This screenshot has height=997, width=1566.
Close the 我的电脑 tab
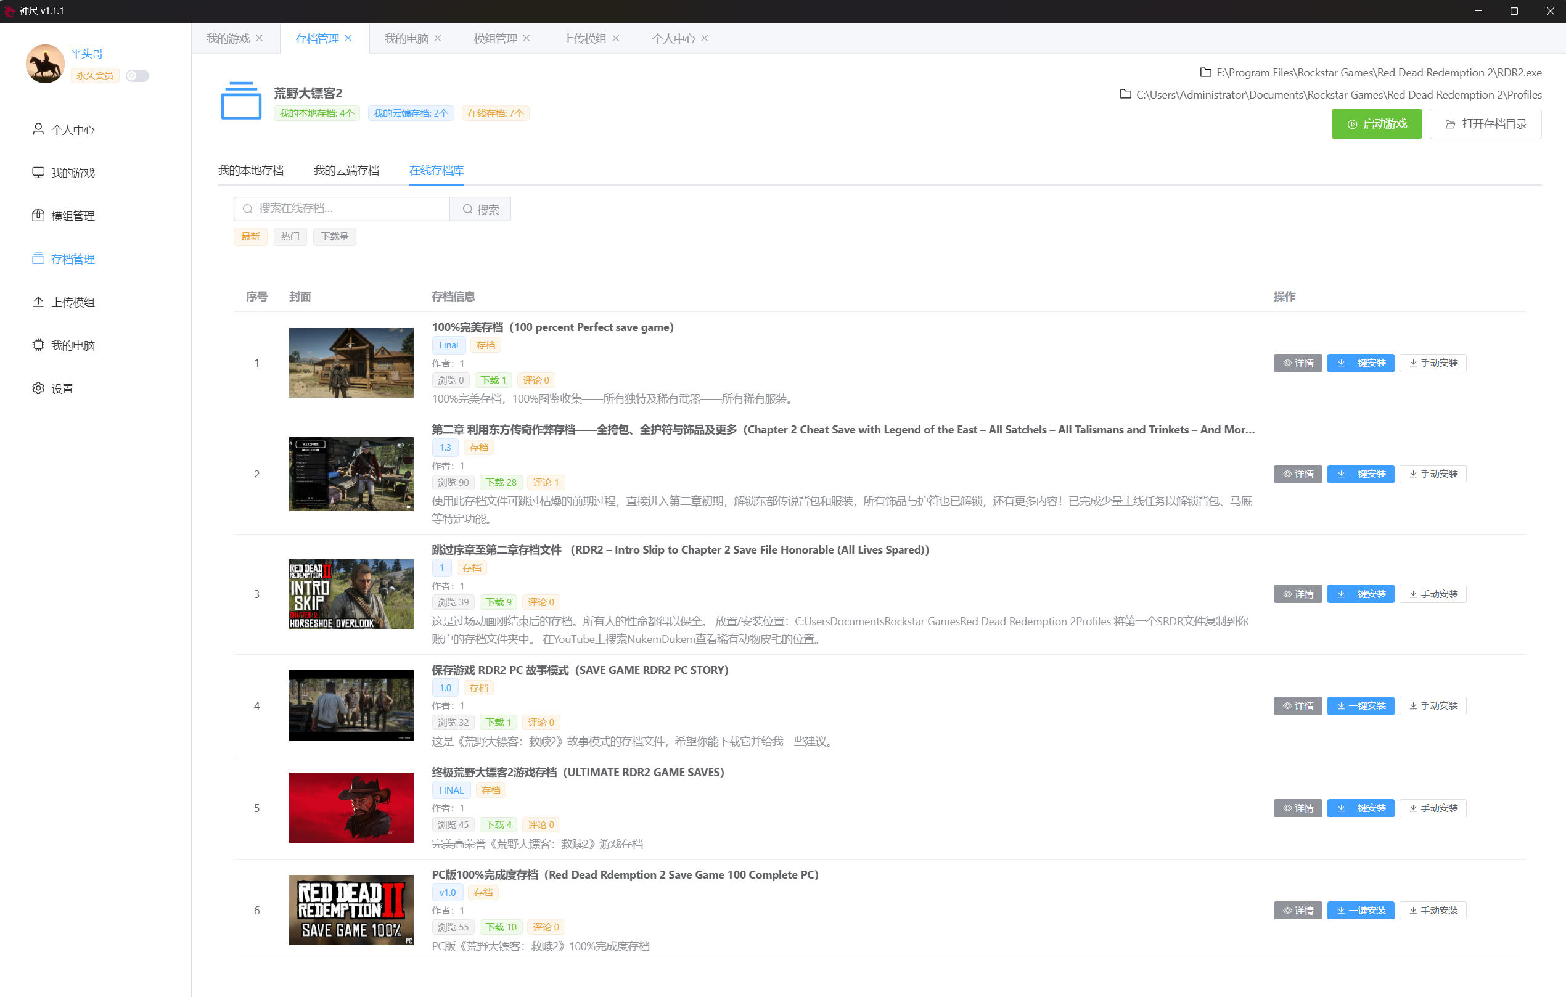coord(438,38)
